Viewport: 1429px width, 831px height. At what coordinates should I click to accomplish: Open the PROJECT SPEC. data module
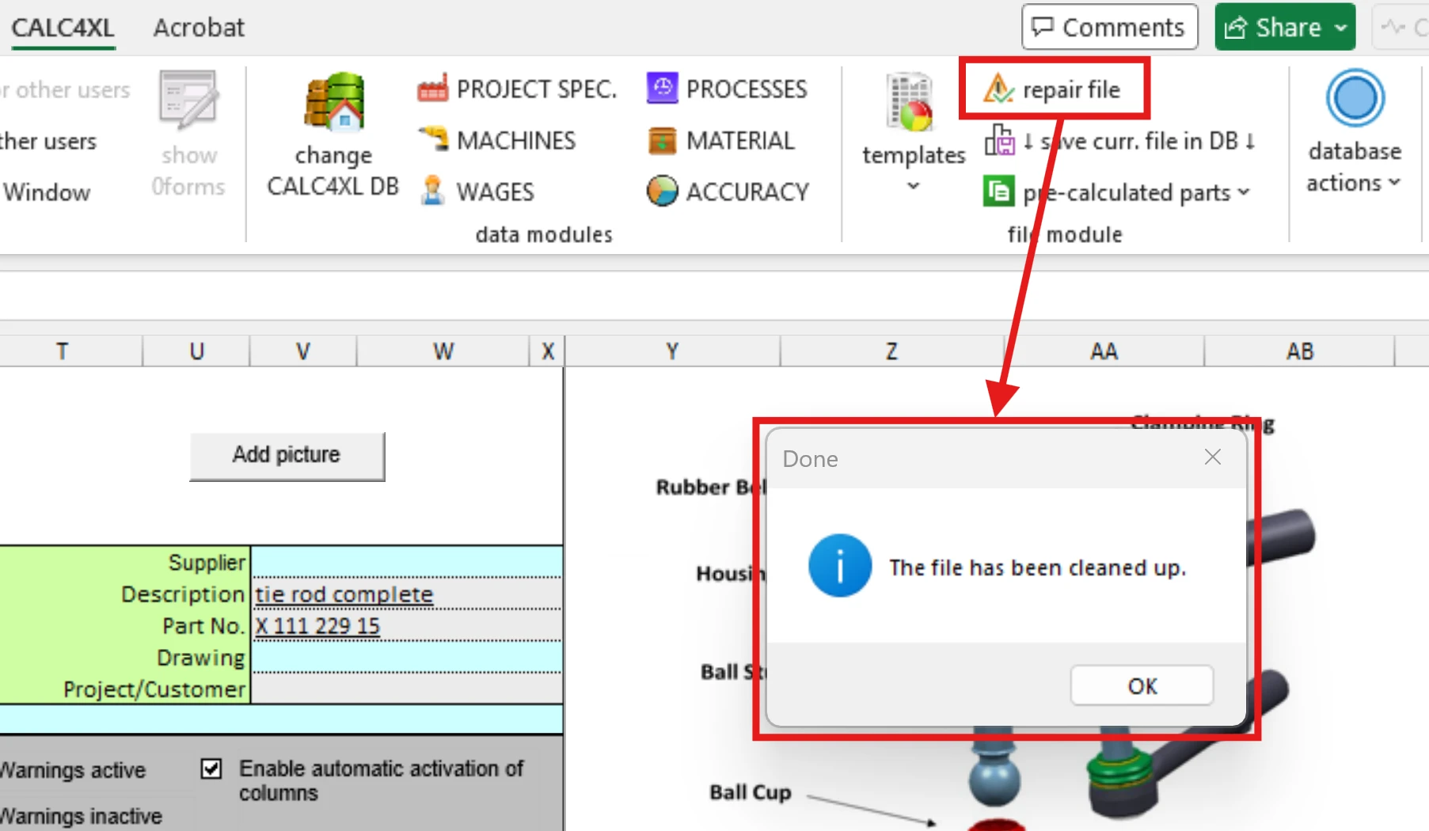coord(518,89)
